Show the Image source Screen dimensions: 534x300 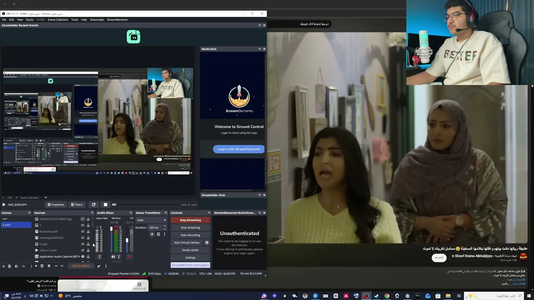tap(83, 244)
